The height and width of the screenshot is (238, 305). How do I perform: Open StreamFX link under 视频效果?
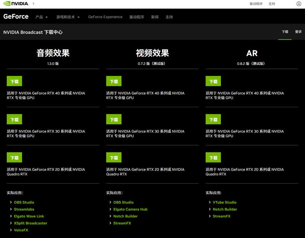pyautogui.click(x=122, y=223)
